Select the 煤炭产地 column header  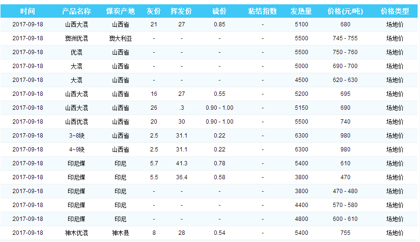(120, 11)
